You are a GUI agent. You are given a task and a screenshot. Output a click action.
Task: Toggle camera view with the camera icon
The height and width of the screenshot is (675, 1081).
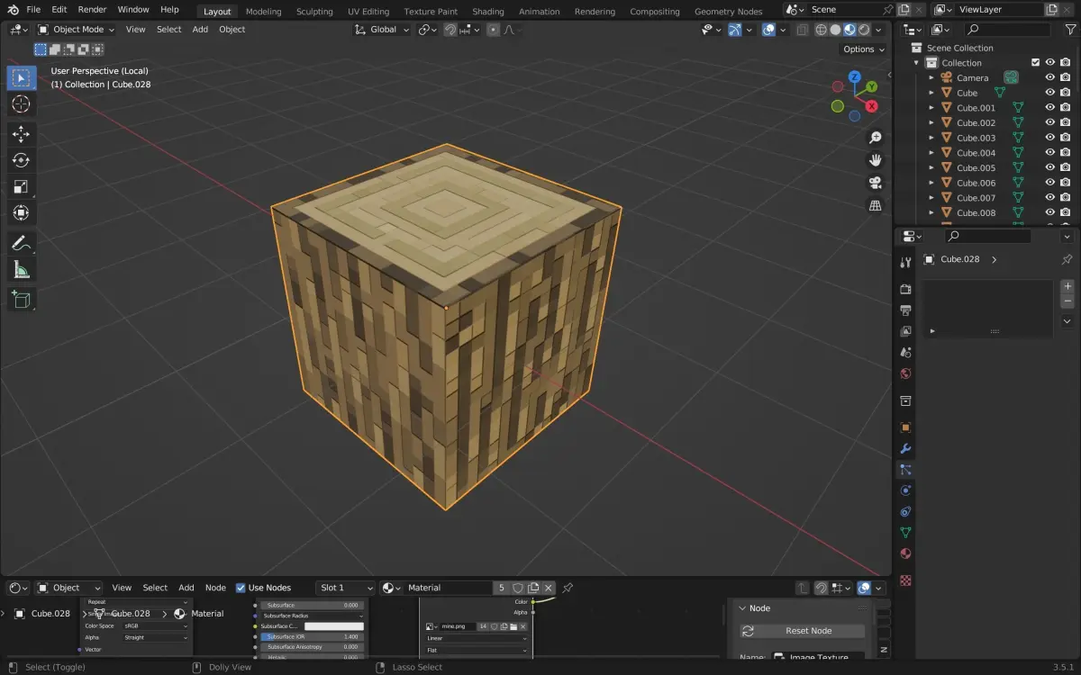[875, 183]
